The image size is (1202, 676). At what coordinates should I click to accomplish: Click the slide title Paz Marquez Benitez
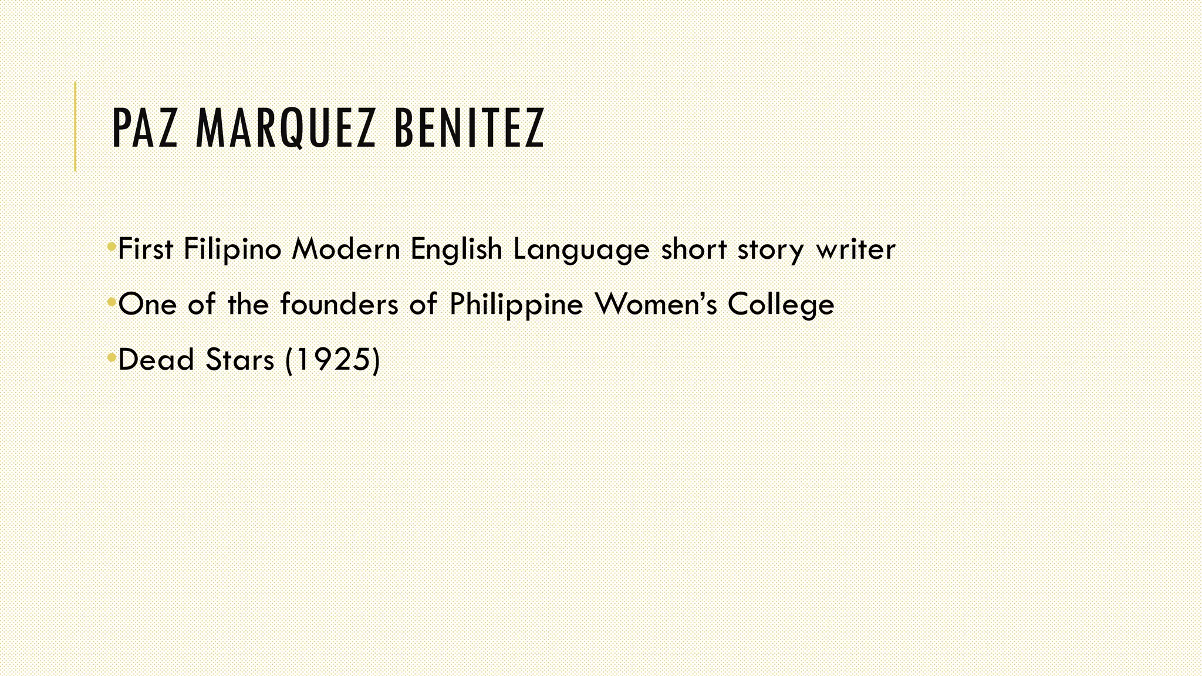[x=328, y=128]
